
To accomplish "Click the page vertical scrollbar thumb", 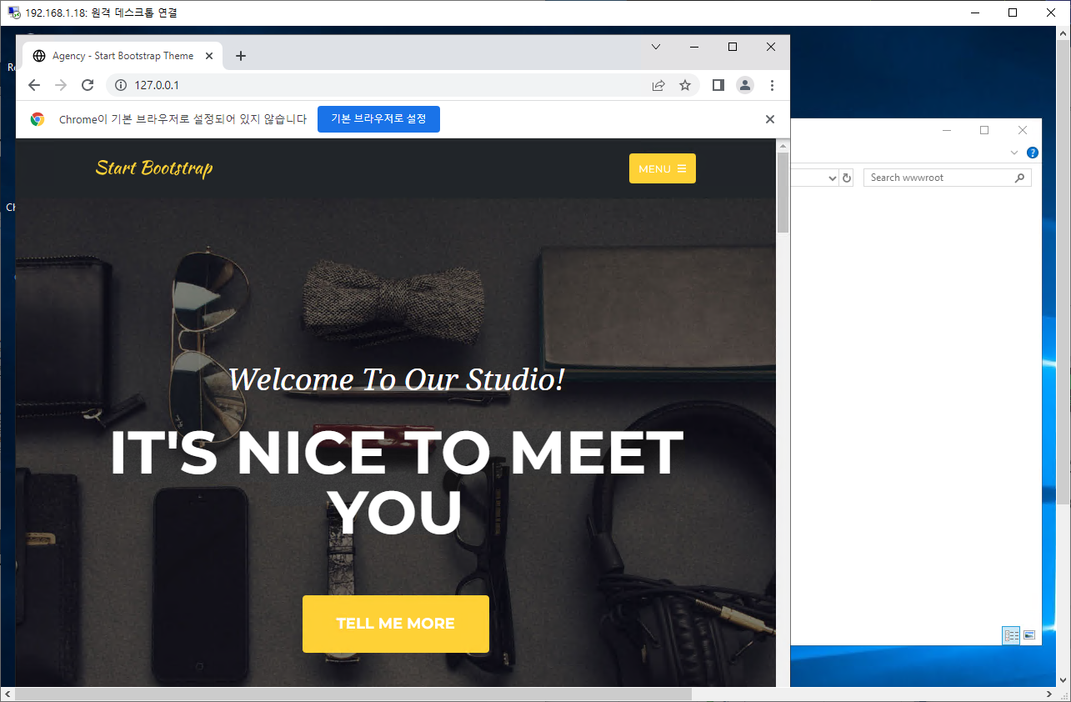I will pos(783,193).
